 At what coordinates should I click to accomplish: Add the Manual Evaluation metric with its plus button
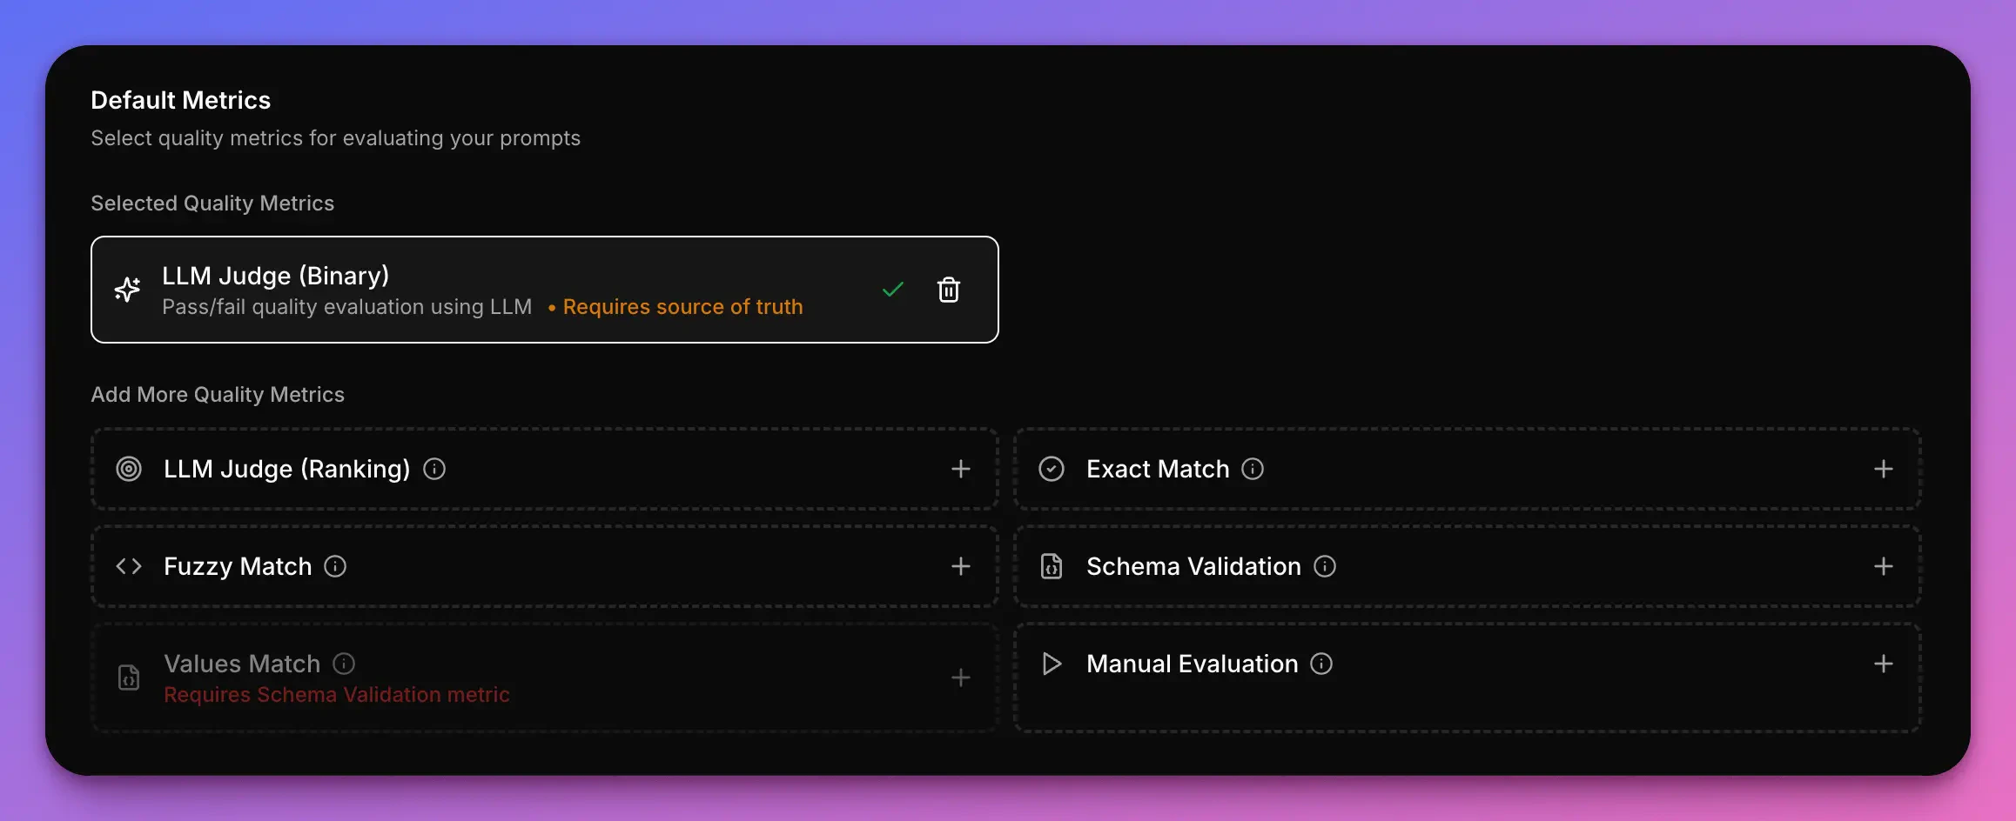pos(1883,664)
